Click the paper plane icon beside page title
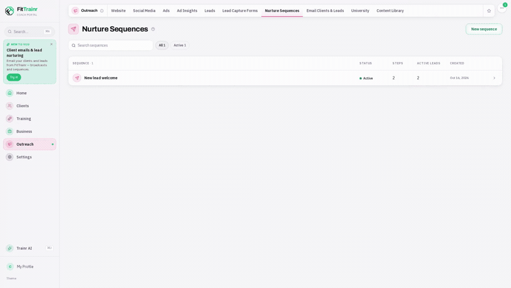The height and width of the screenshot is (288, 511). coord(74,29)
